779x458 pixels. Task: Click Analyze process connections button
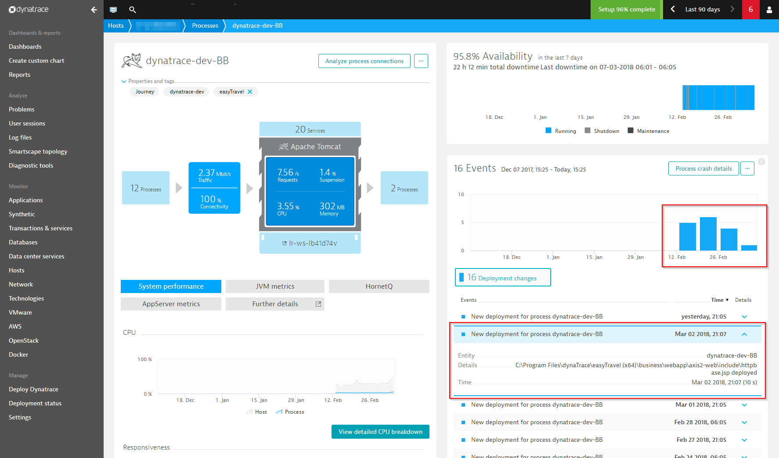[x=364, y=61]
